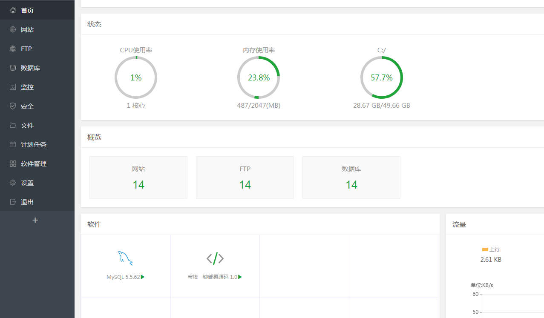Click the home icon beside 首页
This screenshot has height=318, width=544.
[13, 10]
